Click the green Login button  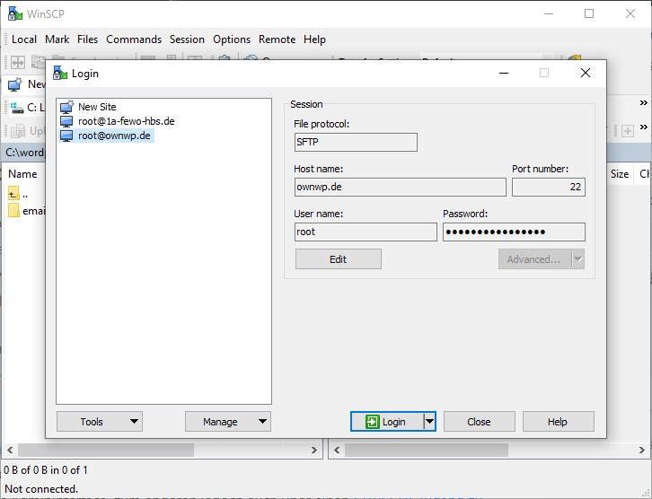tap(387, 422)
